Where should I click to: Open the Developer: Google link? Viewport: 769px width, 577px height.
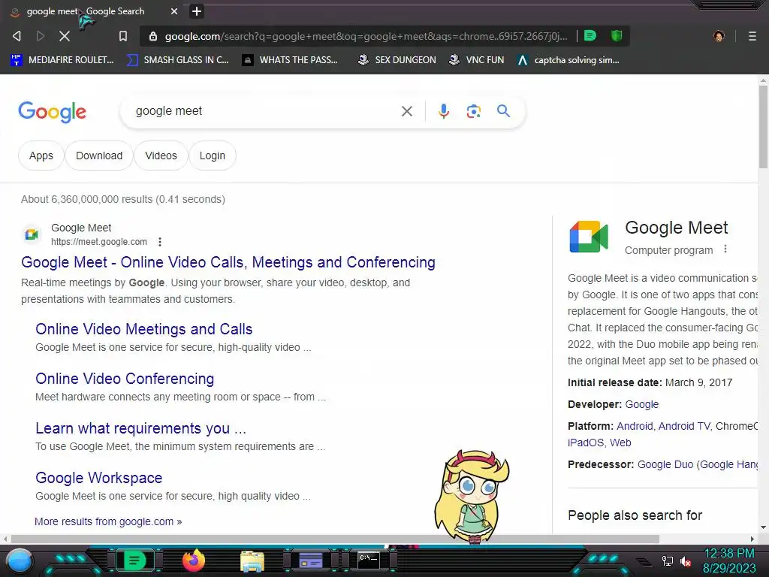pos(641,404)
